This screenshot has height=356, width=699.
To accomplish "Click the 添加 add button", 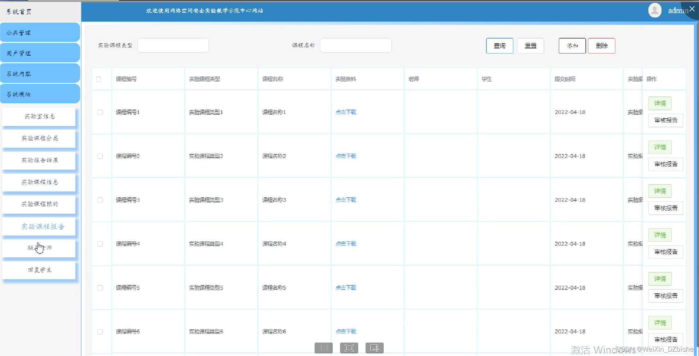I will [572, 46].
